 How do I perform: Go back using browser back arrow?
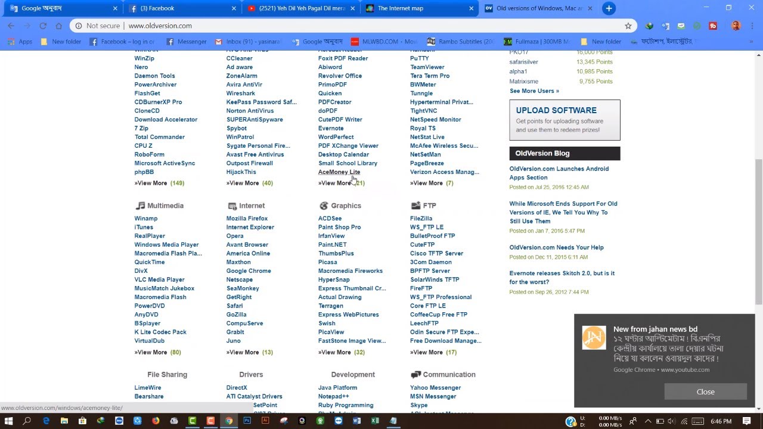click(11, 26)
